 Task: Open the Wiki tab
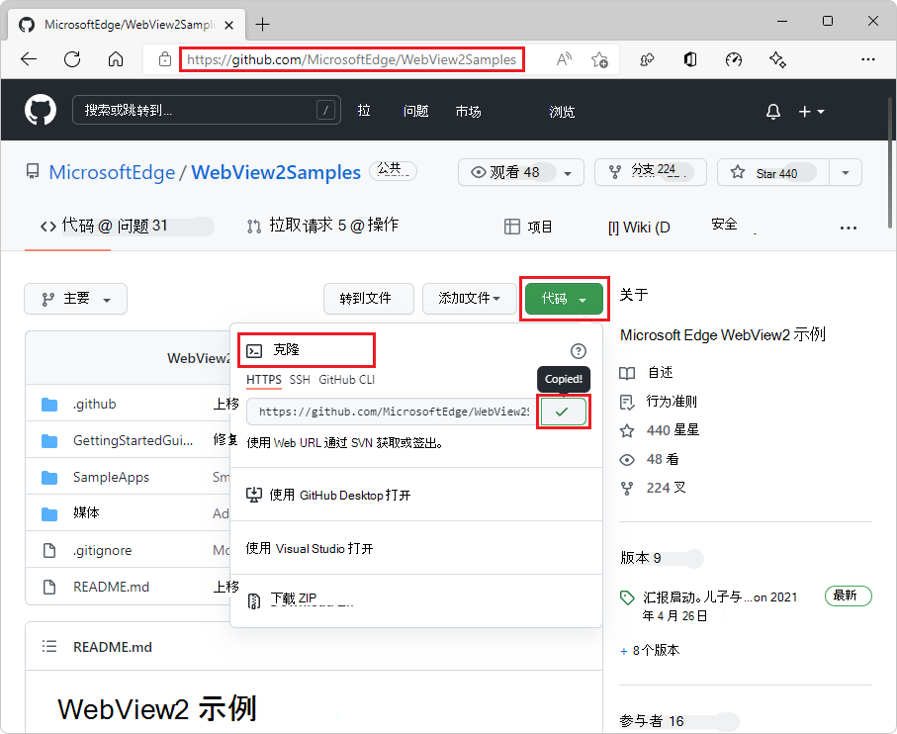[x=639, y=228]
